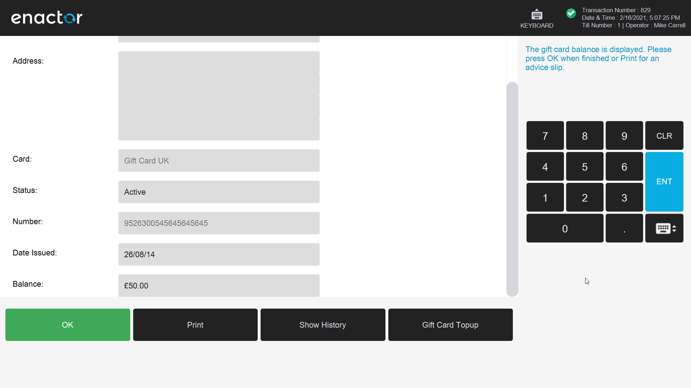
Task: Confirm the gift card balance with OK
Action: (x=67, y=324)
